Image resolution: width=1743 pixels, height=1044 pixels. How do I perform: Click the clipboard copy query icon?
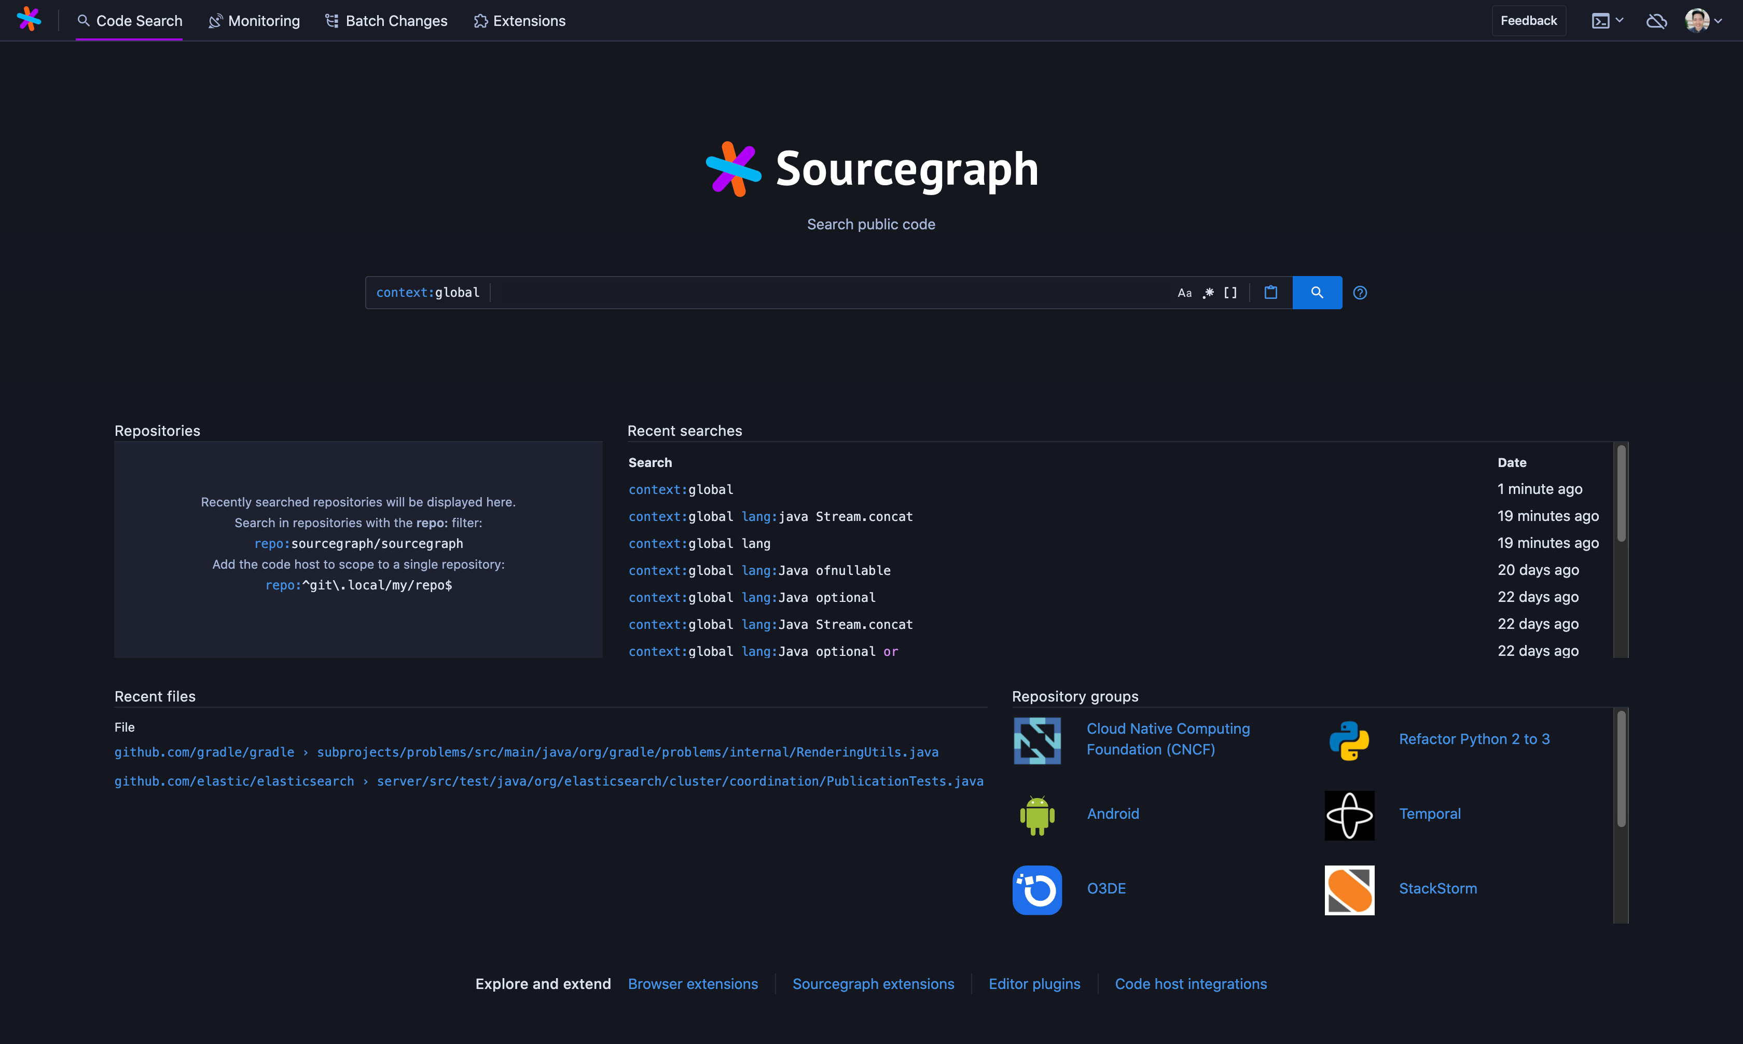click(x=1270, y=293)
